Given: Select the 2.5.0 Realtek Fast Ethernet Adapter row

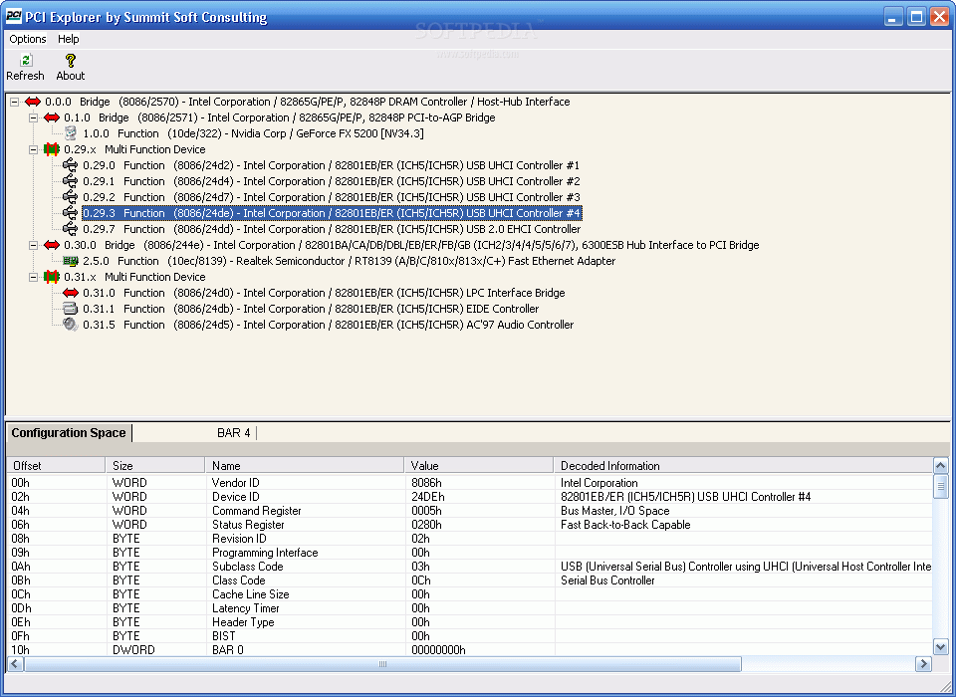Looking at the screenshot, I should [x=349, y=261].
